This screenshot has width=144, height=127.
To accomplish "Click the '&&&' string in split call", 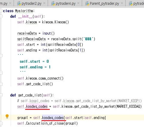I will click(x=88, y=39).
